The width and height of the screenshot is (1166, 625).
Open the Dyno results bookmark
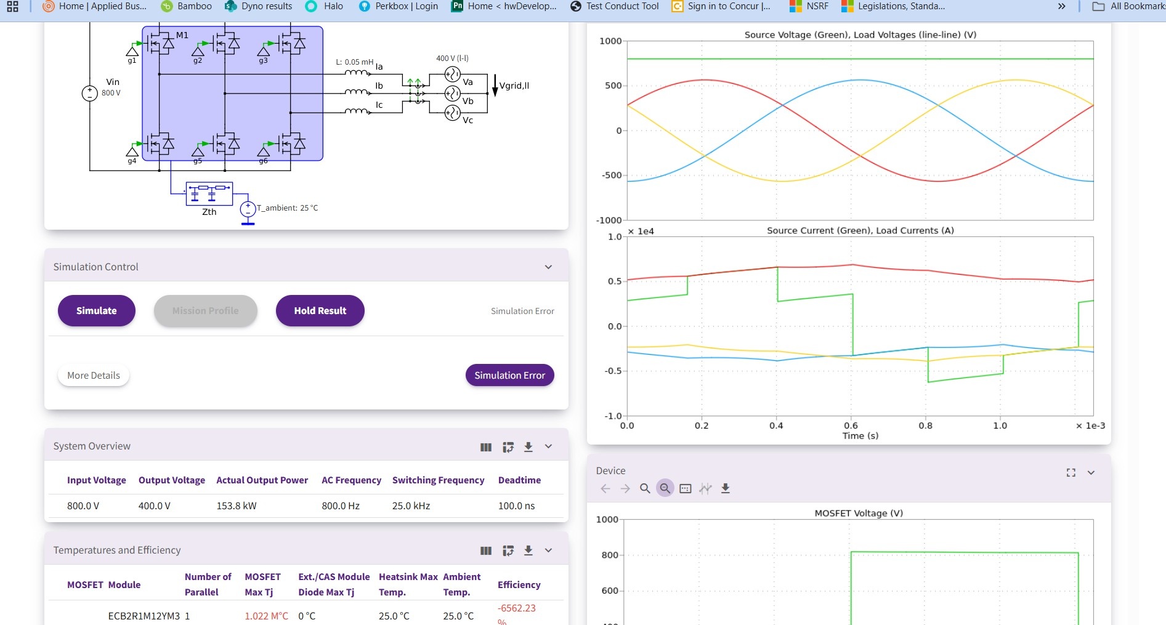coord(259,6)
